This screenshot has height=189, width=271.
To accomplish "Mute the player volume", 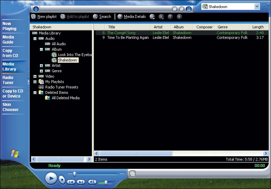I will 92,182.
